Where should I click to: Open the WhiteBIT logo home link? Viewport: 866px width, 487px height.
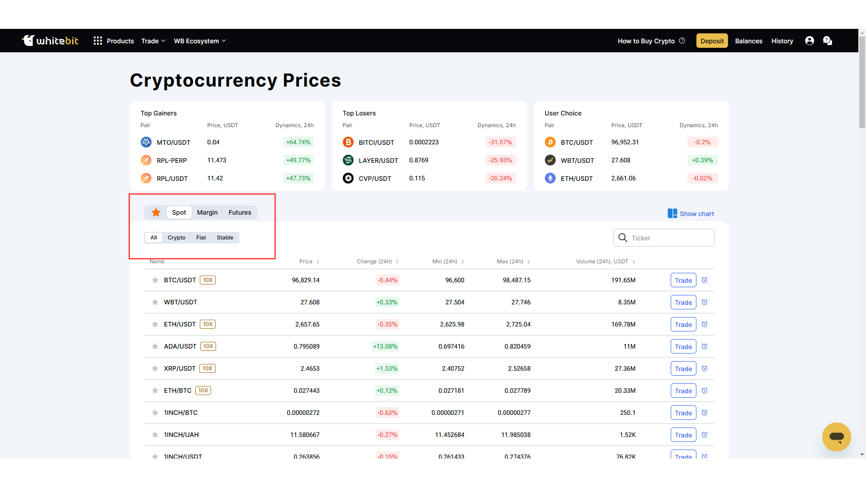[x=50, y=41]
